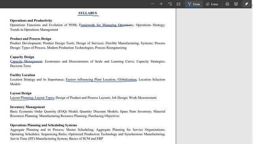Click 'Factors influencing Plant Location' text
The width and height of the screenshot is (253, 144).
[91, 79]
